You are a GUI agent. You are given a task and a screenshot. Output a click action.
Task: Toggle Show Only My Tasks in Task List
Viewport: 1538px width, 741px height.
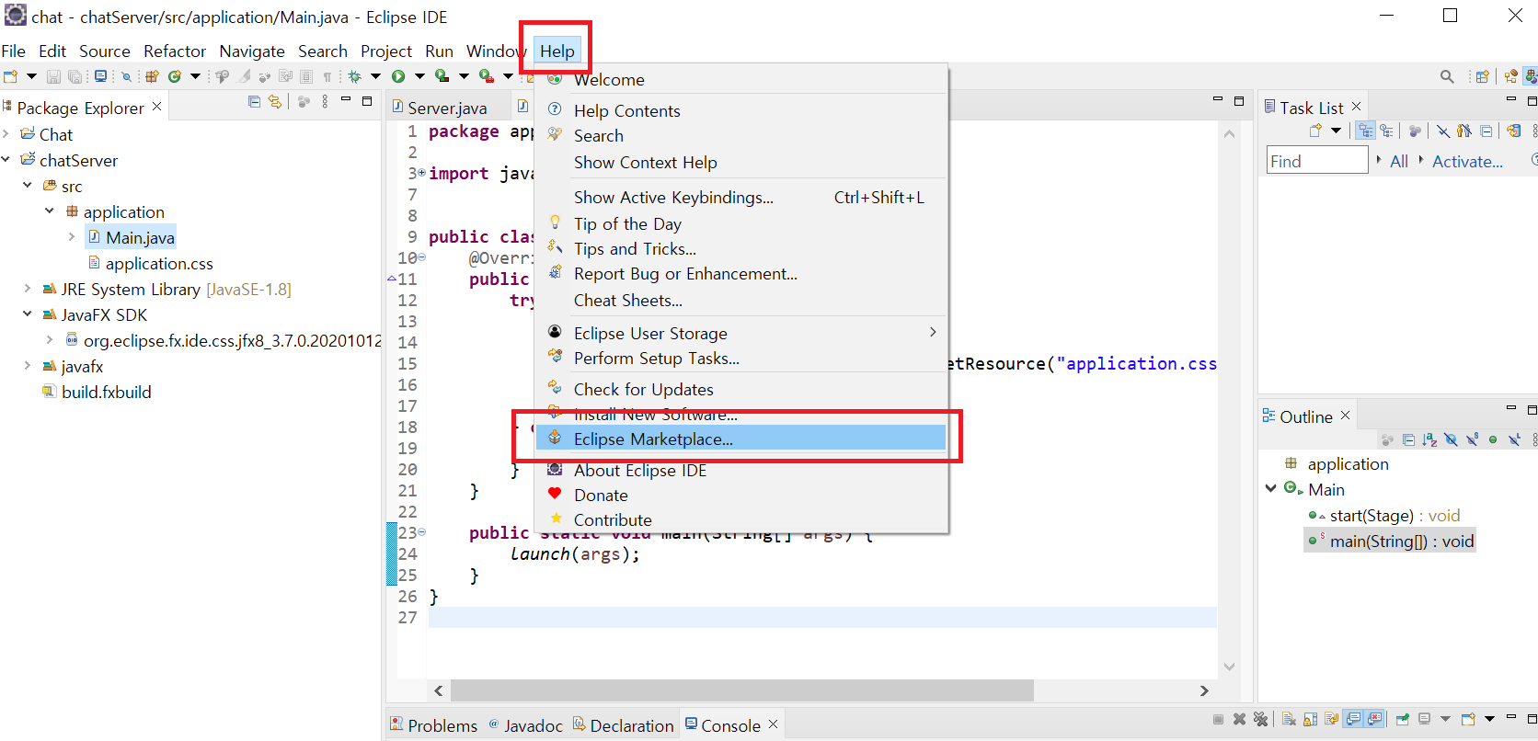(x=1464, y=131)
